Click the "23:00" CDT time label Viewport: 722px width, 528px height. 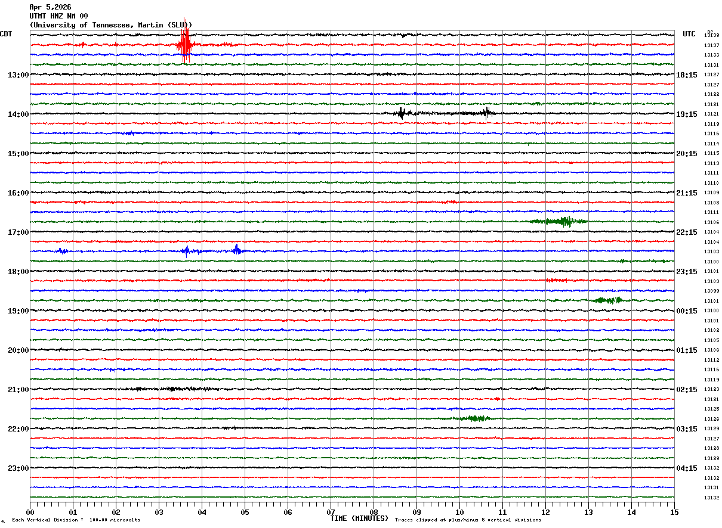click(18, 468)
